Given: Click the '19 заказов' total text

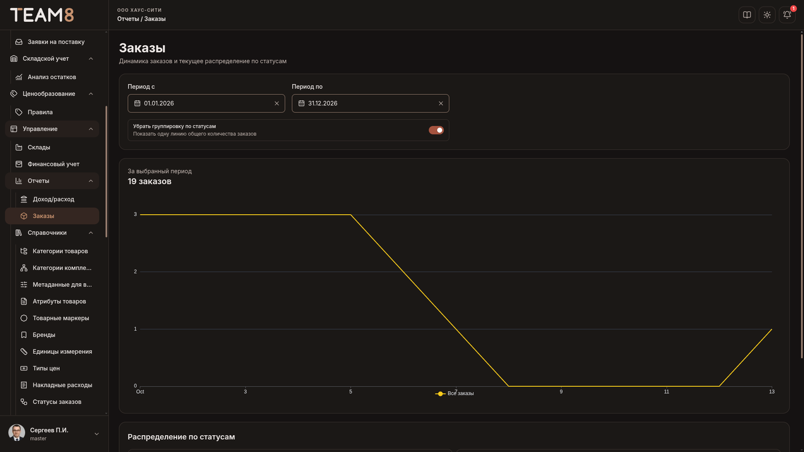Looking at the screenshot, I should click(150, 181).
